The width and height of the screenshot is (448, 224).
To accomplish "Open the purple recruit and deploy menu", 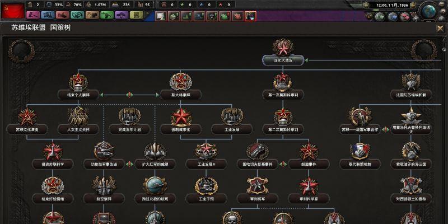I will [122, 15].
